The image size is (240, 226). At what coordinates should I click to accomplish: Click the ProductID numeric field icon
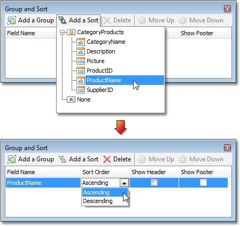81,71
